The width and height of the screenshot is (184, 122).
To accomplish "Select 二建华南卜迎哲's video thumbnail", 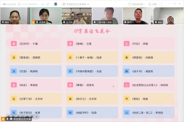I will click(x=107, y=16).
